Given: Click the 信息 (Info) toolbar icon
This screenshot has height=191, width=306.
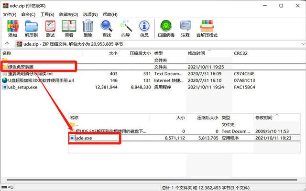Looking at the screenshot, I should pos(144,29).
